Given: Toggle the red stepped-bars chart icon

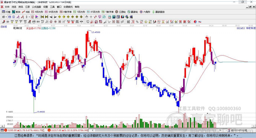Looking at the screenshot, I should [22, 17].
